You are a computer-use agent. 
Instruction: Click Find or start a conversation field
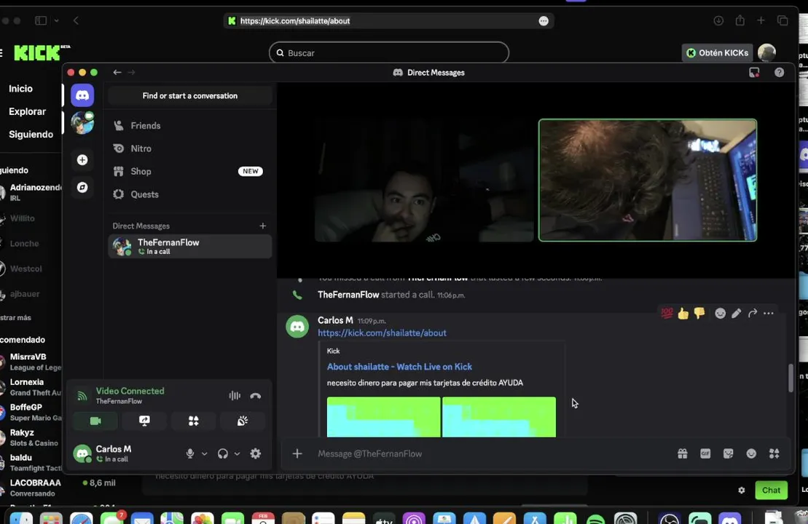coord(189,96)
